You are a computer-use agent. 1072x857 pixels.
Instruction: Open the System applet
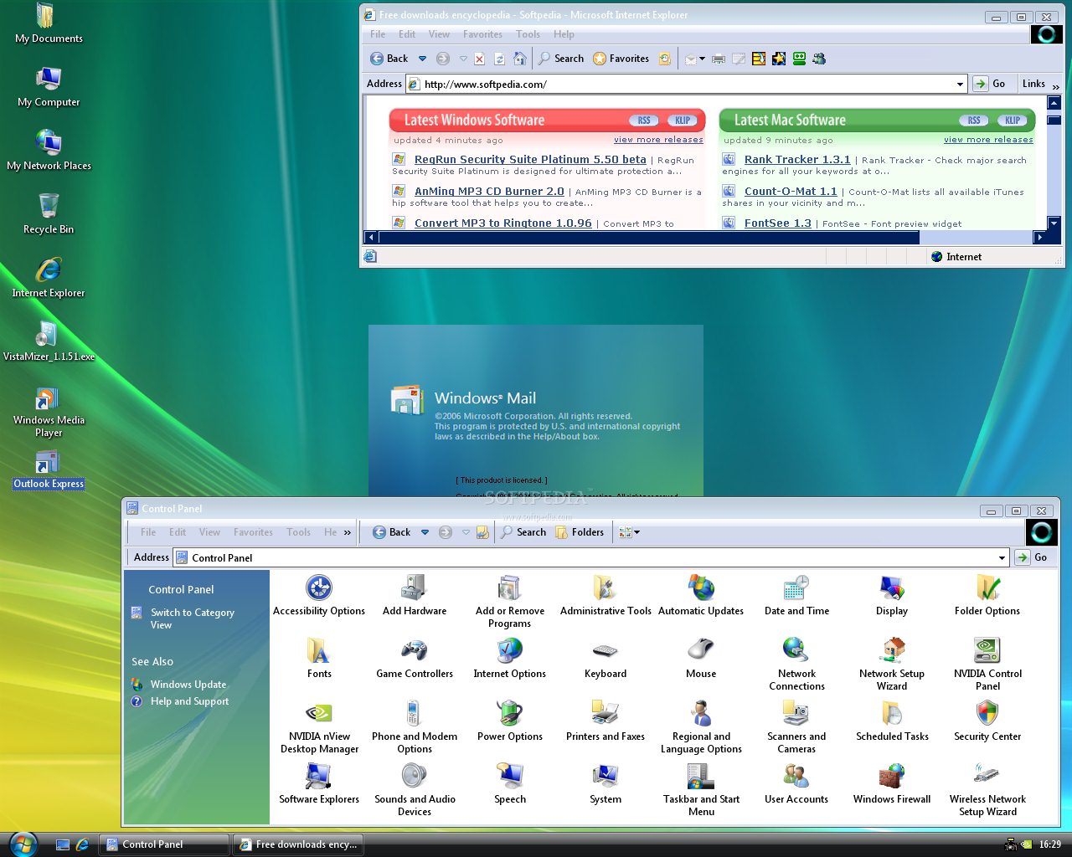606,784
